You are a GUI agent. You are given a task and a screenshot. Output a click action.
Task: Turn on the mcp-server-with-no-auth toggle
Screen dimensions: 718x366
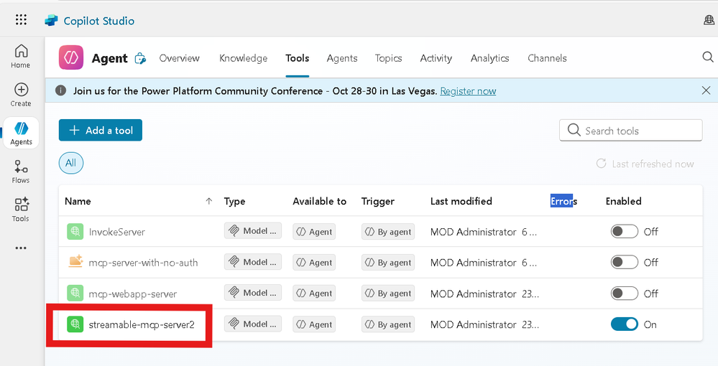[x=624, y=262]
